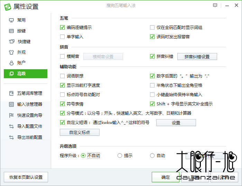Open 拼音纠错设置 button
The image size is (242, 186).
pos(197,56)
